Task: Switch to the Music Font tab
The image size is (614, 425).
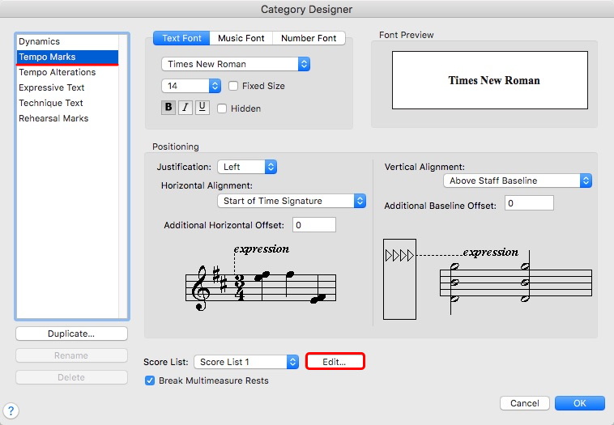Action: (241, 38)
